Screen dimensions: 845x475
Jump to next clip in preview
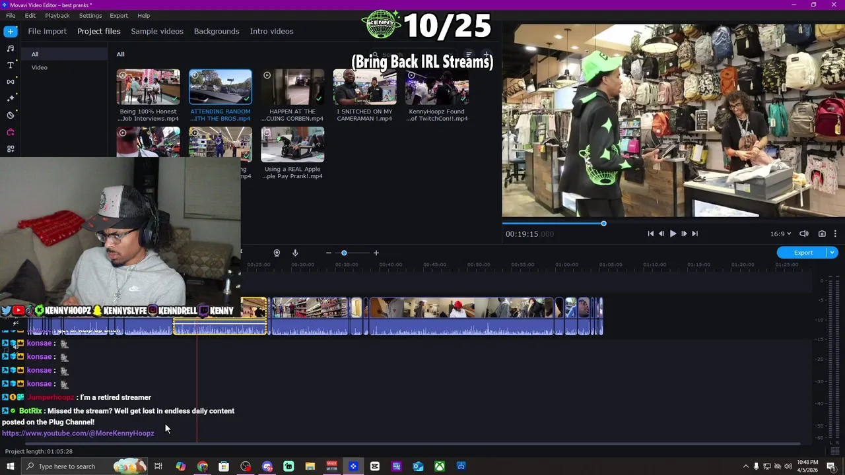pyautogui.click(x=694, y=234)
